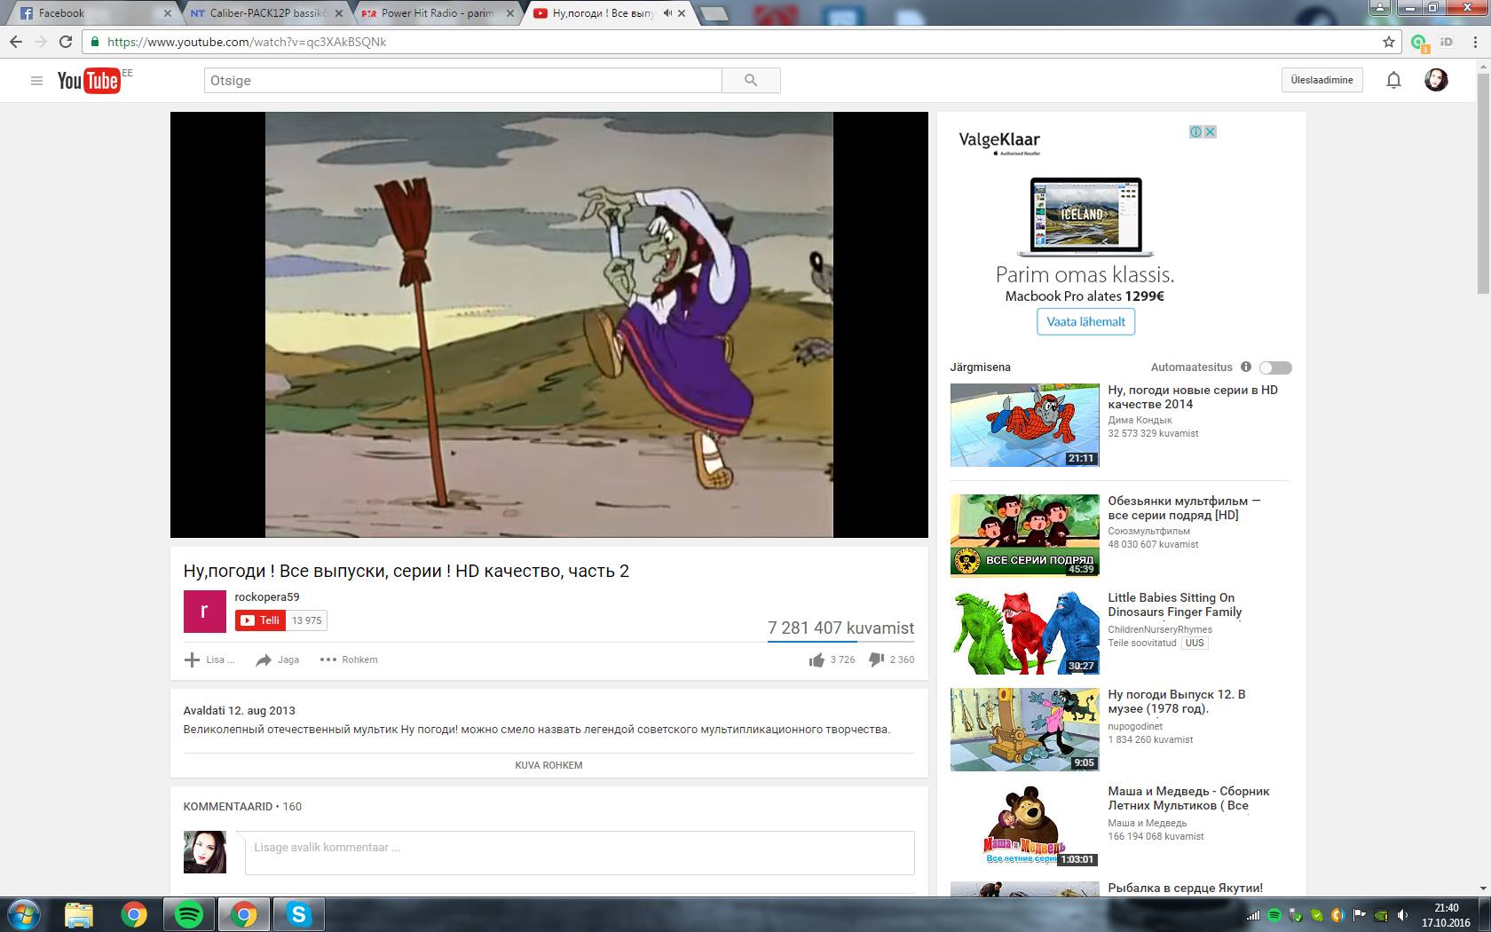Click browser forward arrow

(x=41, y=42)
